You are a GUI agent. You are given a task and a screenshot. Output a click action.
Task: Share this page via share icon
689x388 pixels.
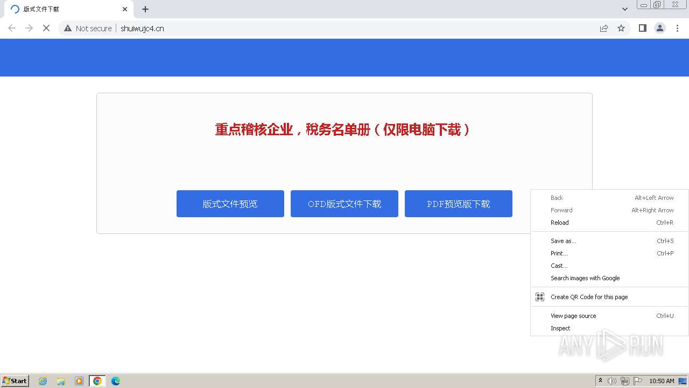pos(604,28)
